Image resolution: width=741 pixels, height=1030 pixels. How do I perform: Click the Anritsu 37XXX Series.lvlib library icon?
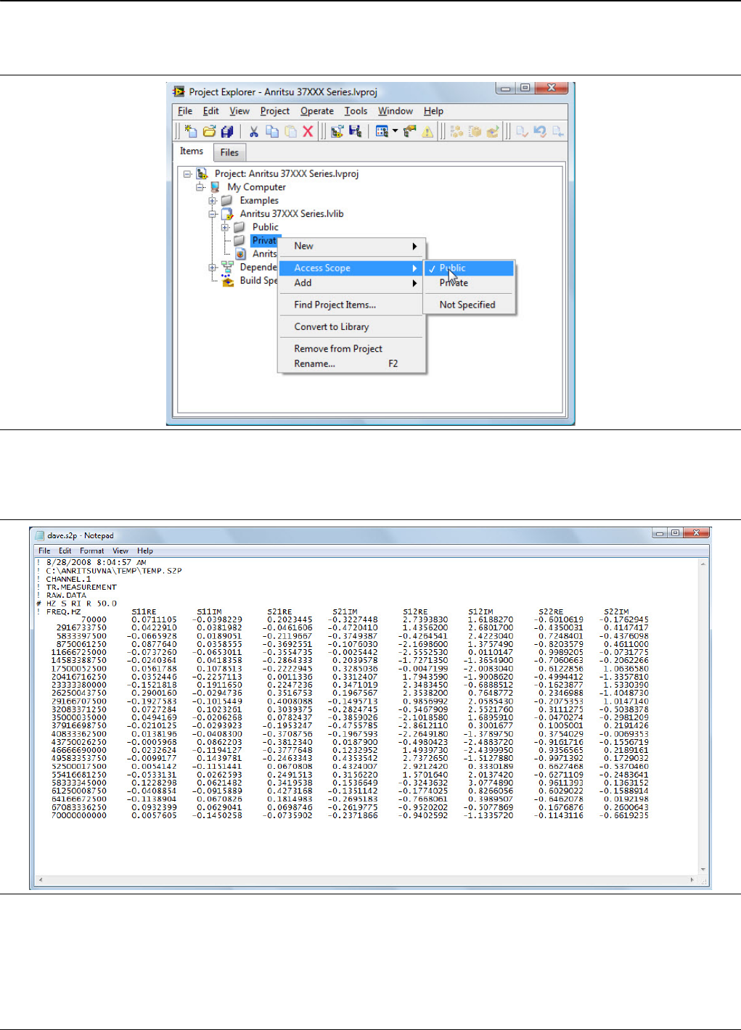pyautogui.click(x=227, y=214)
